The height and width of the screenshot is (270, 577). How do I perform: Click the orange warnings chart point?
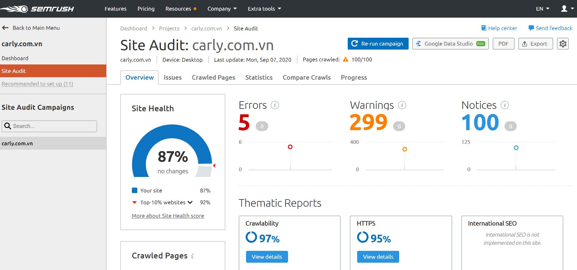pos(404,149)
